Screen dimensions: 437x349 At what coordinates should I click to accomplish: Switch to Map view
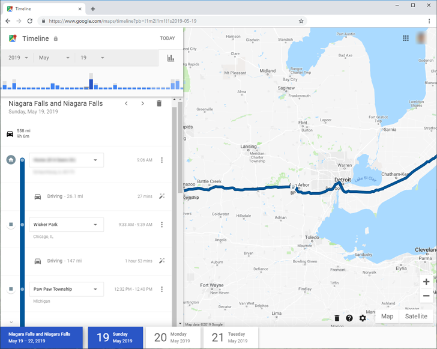387,316
